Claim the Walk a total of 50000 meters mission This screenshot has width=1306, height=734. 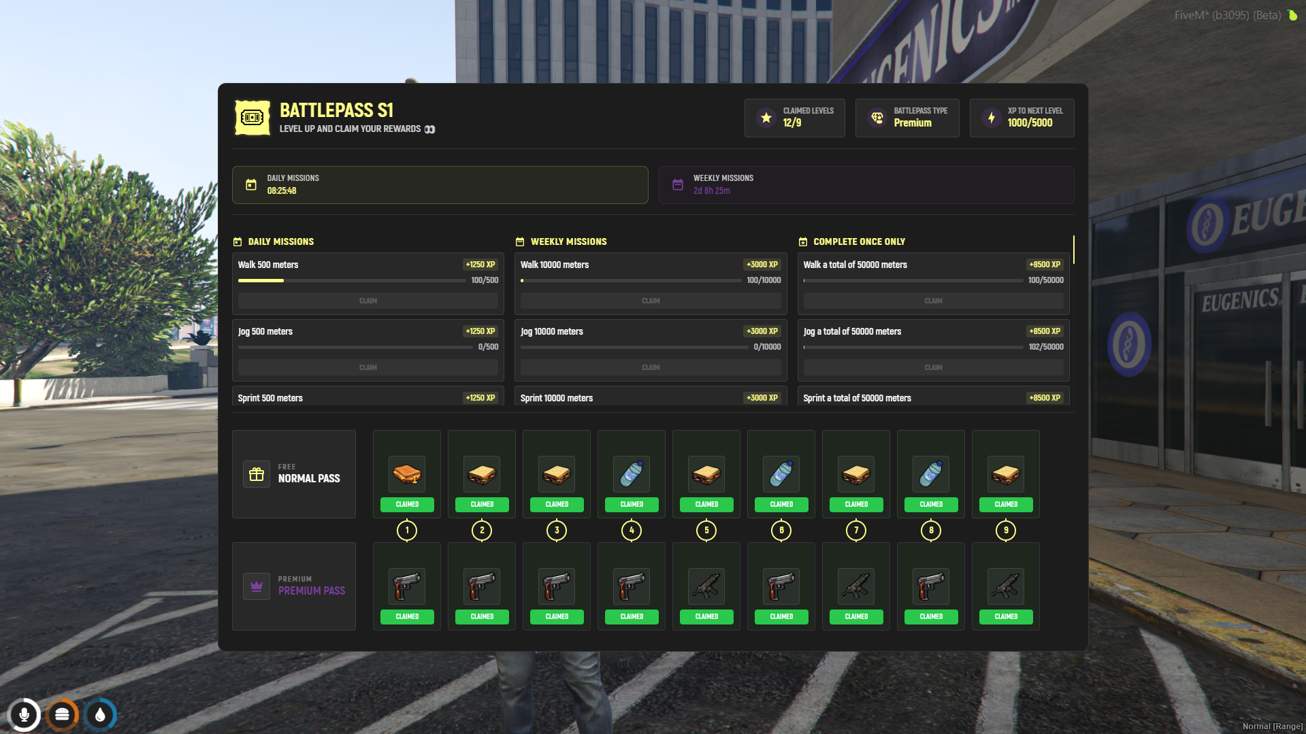932,301
